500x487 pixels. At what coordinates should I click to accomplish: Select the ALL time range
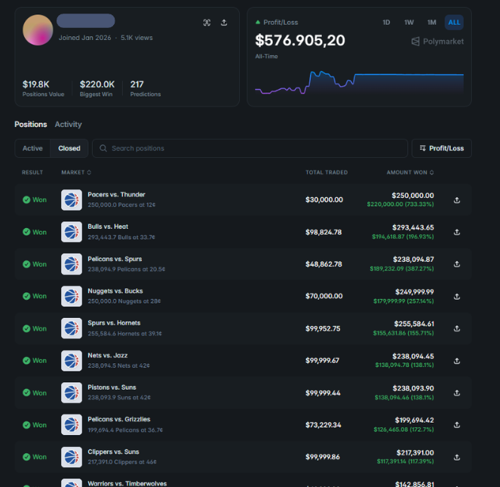[454, 23]
